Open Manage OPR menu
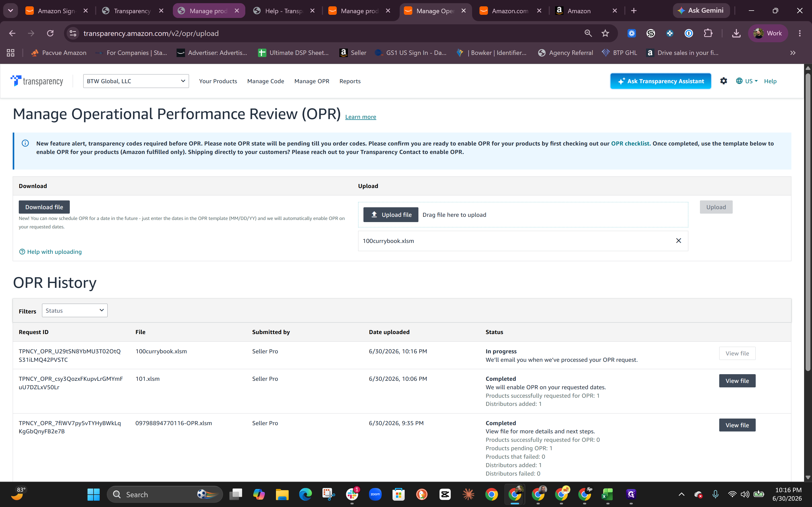The height and width of the screenshot is (507, 812). tap(312, 81)
